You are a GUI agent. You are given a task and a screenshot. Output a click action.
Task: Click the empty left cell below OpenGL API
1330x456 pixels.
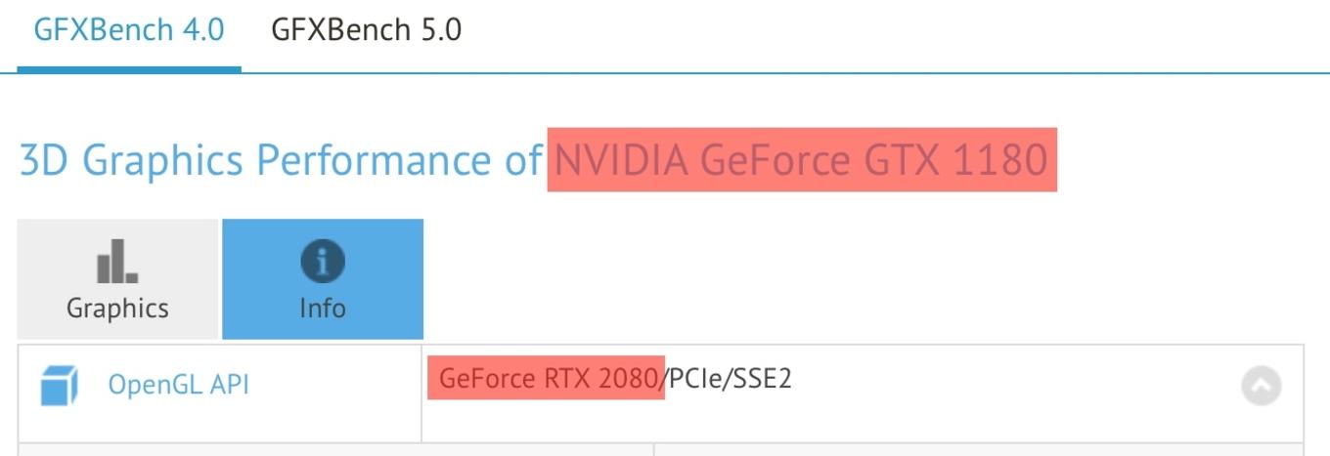[x=335, y=449]
